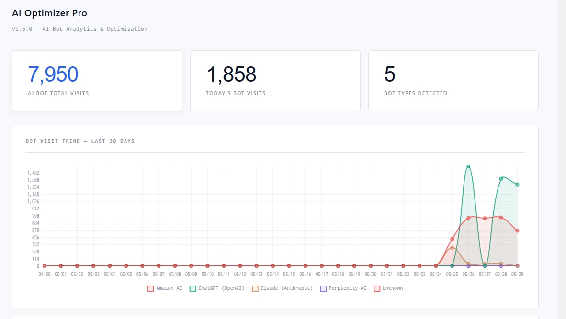Click the 1,482 y-axis value
Screen dimensions: 566x319
(x=33, y=173)
